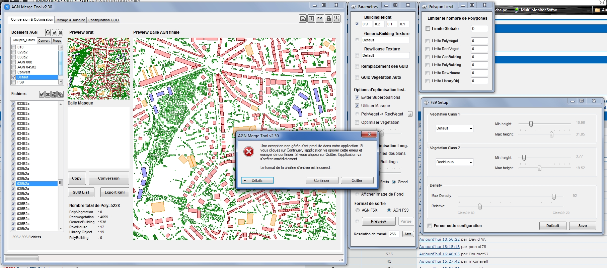The width and height of the screenshot is (607, 268).
Task: Click the Max Density slider handle
Action: [554, 197]
